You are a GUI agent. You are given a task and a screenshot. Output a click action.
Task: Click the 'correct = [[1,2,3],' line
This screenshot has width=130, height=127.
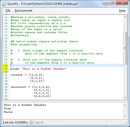(27, 75)
